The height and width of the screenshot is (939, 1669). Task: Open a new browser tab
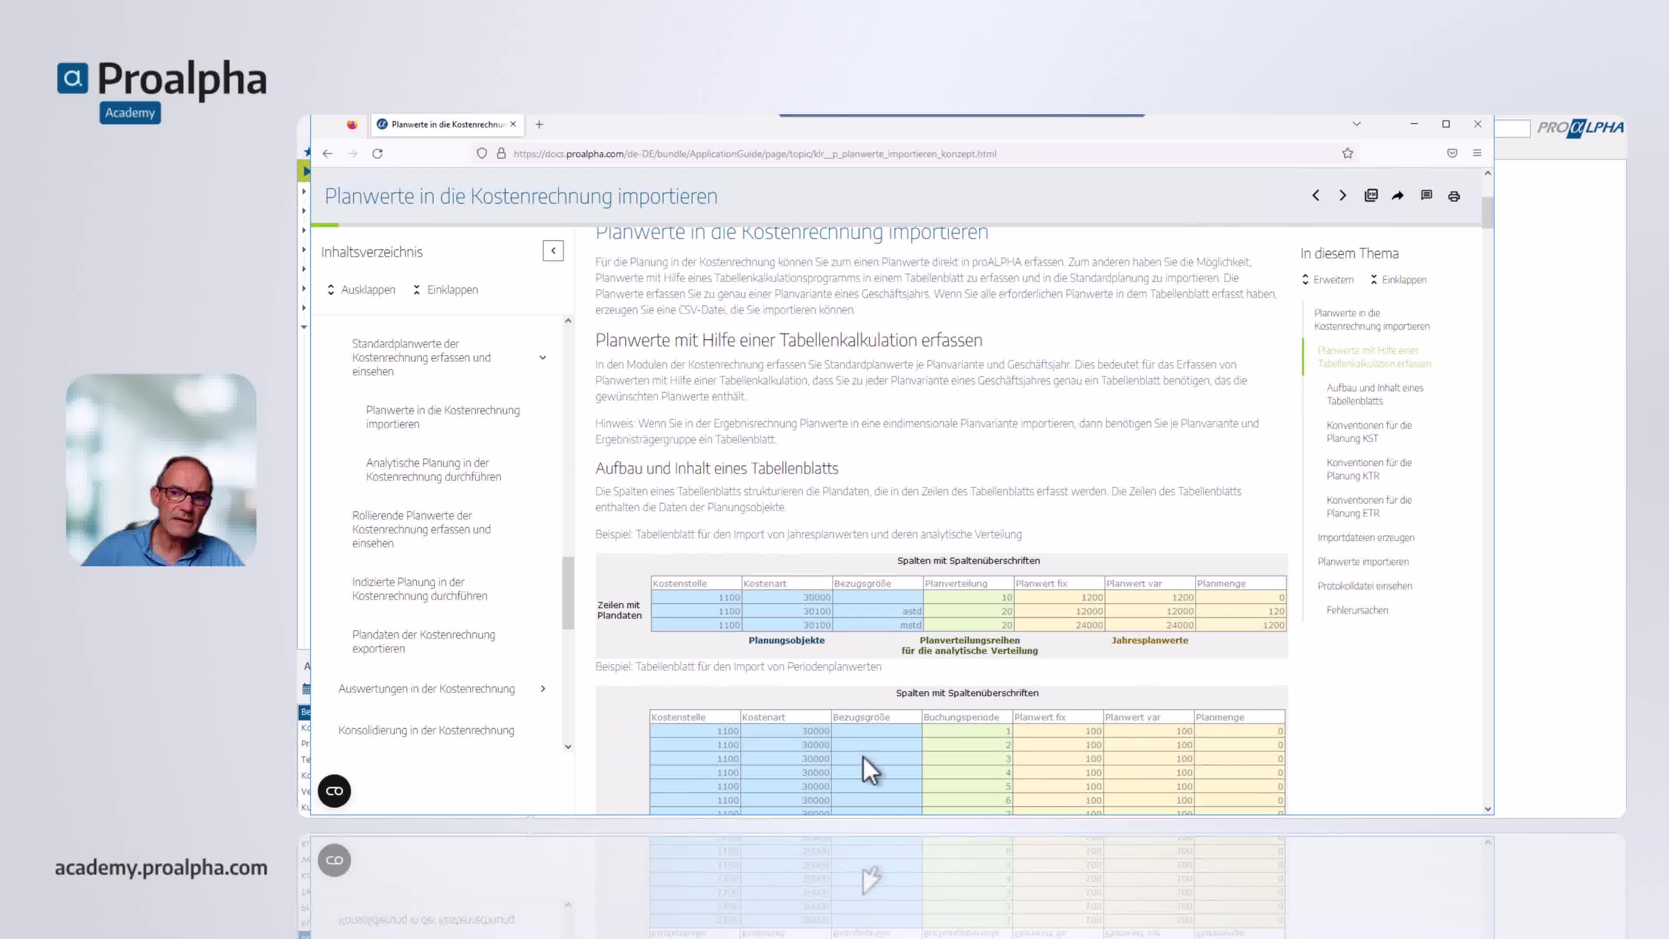tap(539, 124)
